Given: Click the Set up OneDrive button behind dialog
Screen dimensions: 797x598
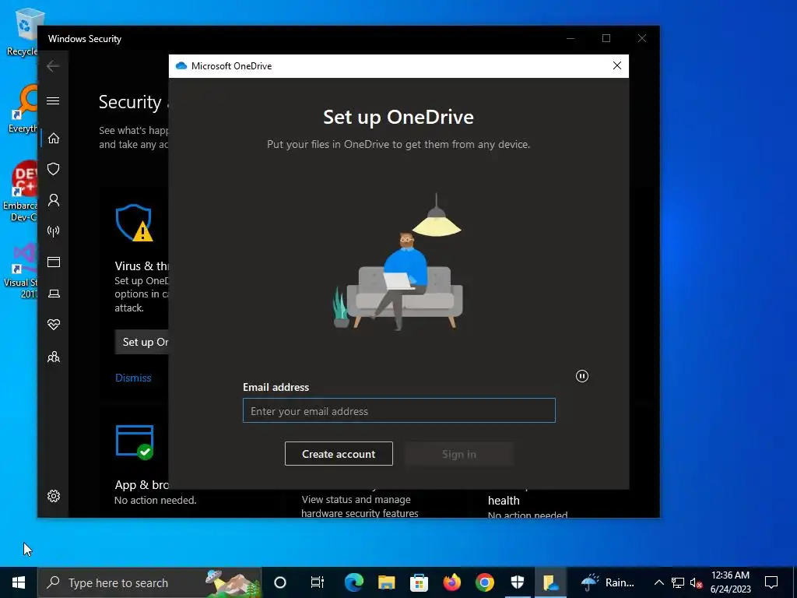Looking at the screenshot, I should (142, 343).
